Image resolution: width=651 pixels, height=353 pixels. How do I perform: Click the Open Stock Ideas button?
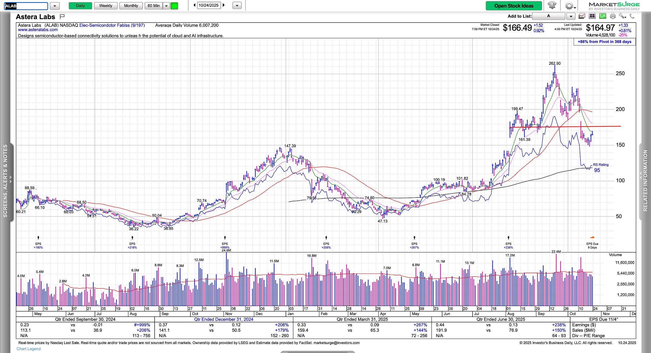(x=514, y=6)
